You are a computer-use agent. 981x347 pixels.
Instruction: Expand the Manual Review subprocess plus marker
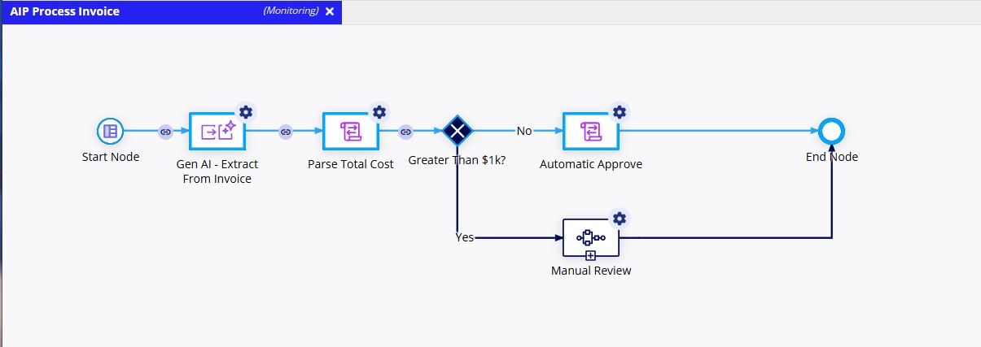coord(591,255)
